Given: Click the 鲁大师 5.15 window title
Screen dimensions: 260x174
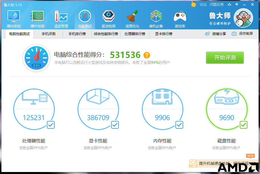Looking at the screenshot, I should point(13,5).
